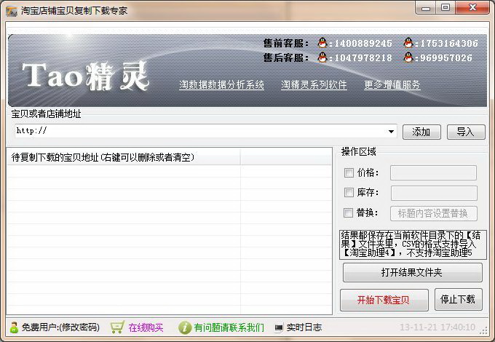The height and width of the screenshot is (342, 495).
Task: Click QQ penguin icon for 1400889245
Action: (x=322, y=43)
